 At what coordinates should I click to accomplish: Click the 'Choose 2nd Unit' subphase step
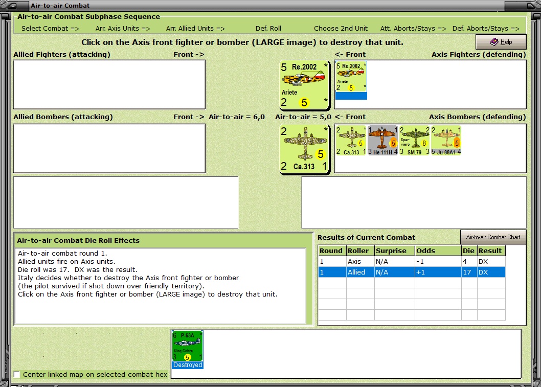click(x=341, y=29)
